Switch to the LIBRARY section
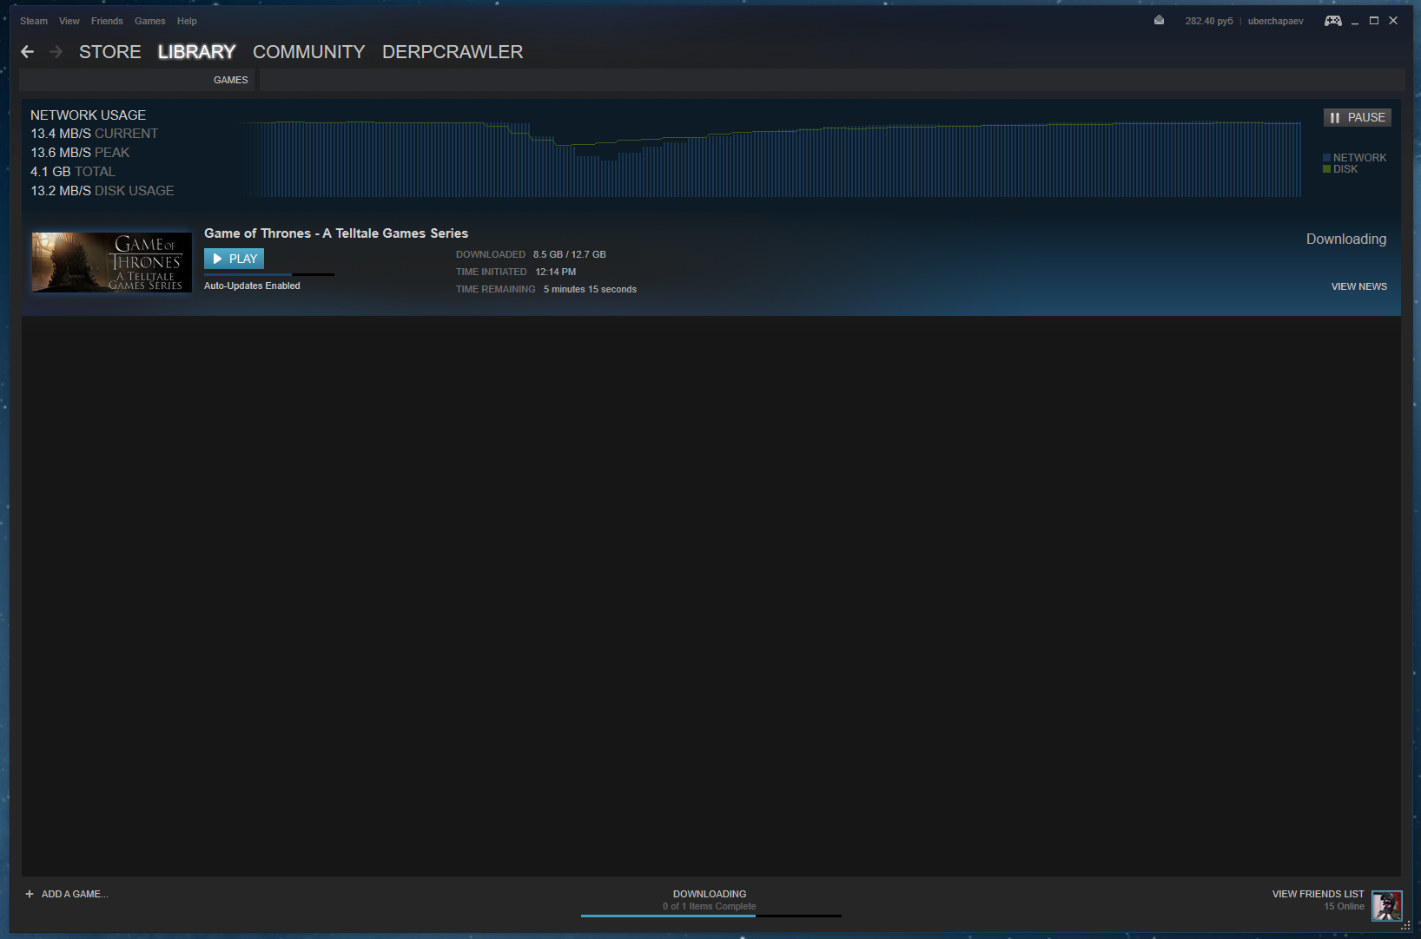This screenshot has height=939, width=1421. (196, 52)
